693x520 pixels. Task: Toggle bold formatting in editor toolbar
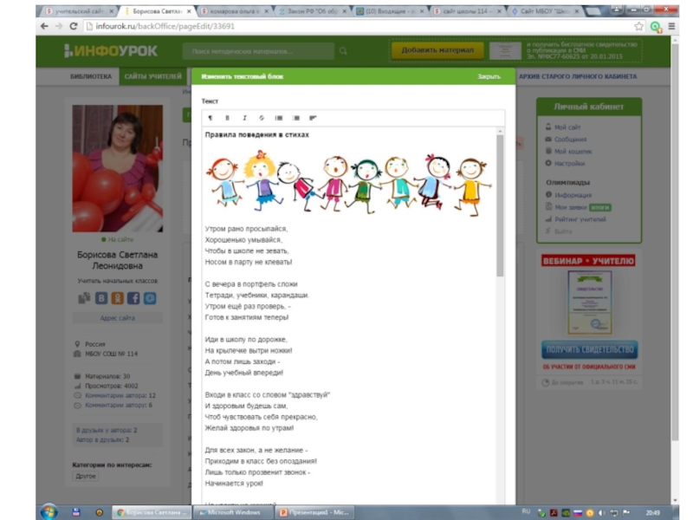228,117
